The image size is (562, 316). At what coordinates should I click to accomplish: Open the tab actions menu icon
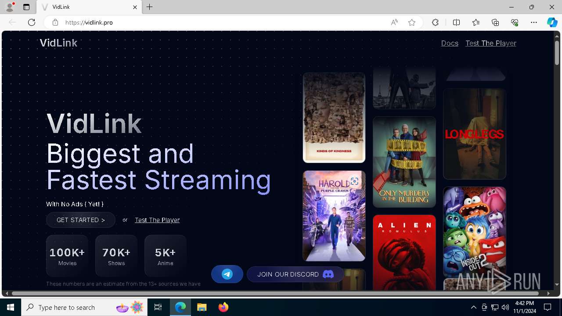[26, 7]
